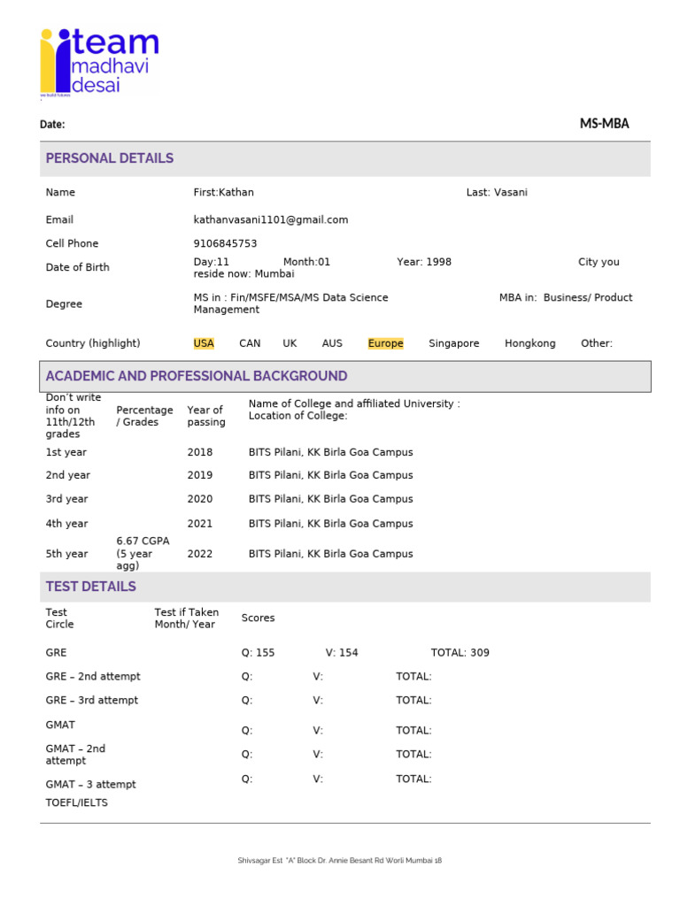Select 'PERSONAL DETAILS' section heading
This screenshot has height=906, width=680.
coord(109,158)
